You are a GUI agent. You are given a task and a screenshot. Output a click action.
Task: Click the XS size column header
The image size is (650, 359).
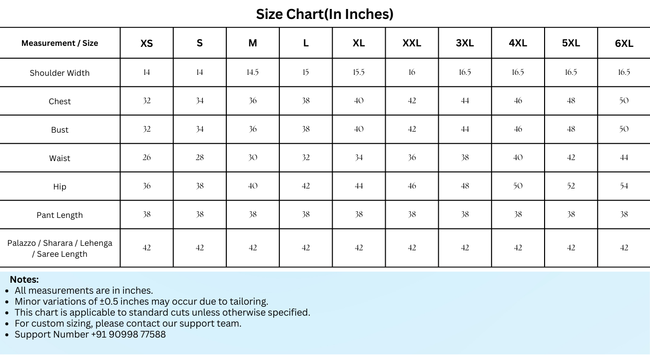click(146, 43)
